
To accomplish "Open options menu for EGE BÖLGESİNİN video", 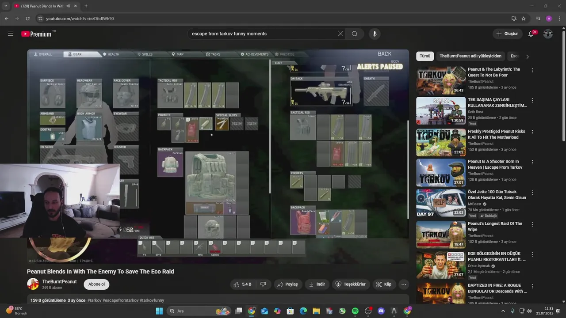I will (x=532, y=255).
